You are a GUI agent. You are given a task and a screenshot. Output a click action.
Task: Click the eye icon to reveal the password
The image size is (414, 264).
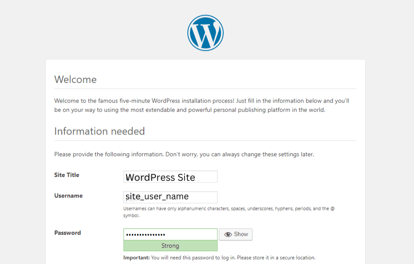point(228,234)
